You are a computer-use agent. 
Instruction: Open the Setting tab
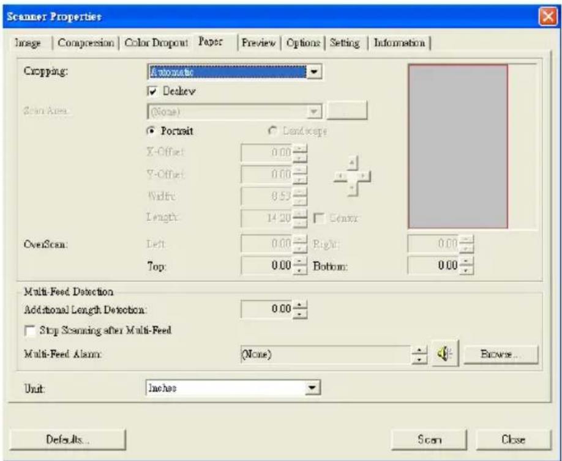(345, 43)
